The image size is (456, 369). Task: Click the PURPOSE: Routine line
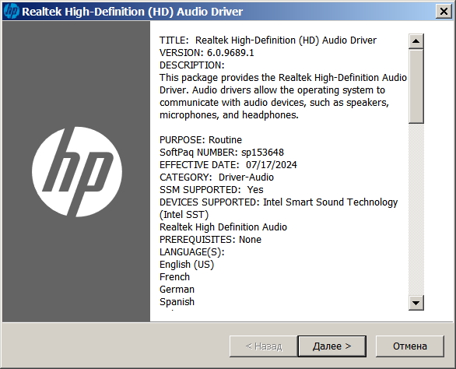(201, 139)
